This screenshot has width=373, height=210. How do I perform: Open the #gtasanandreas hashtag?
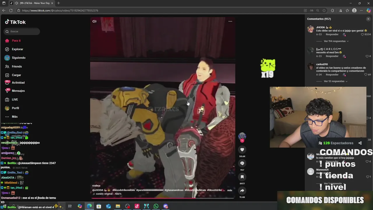pyautogui.click(x=174, y=190)
